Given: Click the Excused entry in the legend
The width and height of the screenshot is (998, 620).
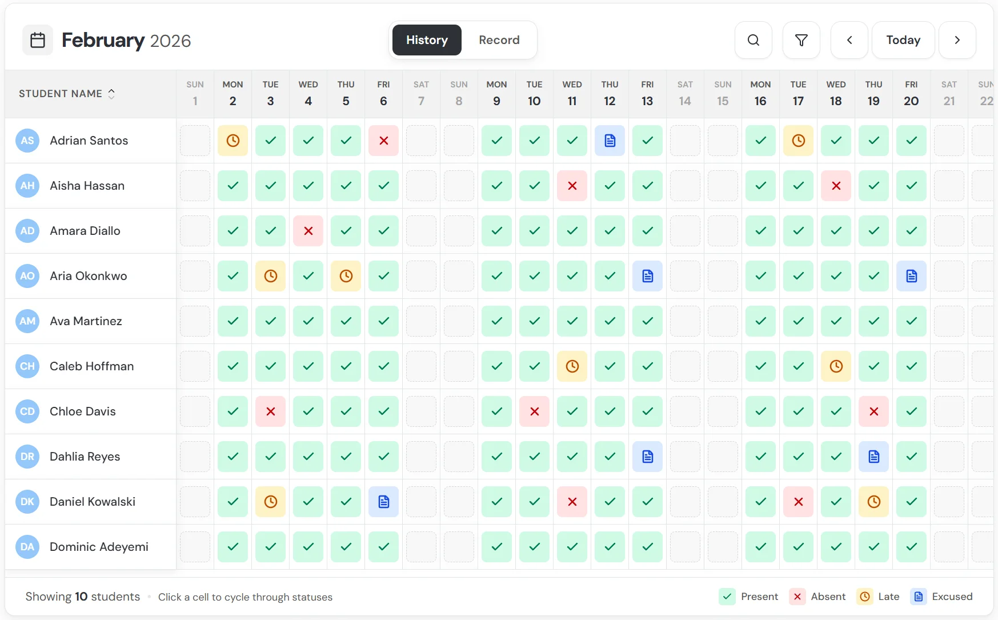Looking at the screenshot, I should click(941, 597).
